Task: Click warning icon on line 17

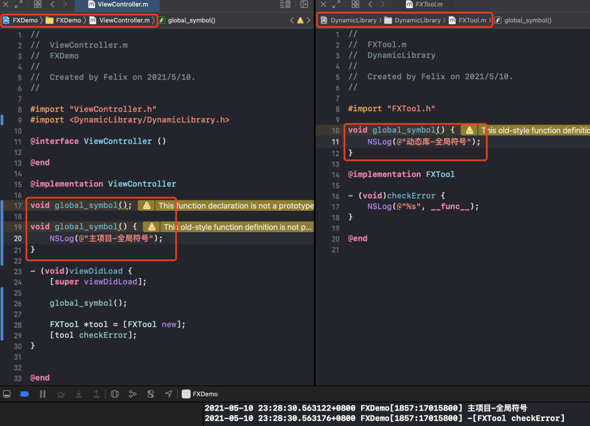Action: [x=147, y=205]
